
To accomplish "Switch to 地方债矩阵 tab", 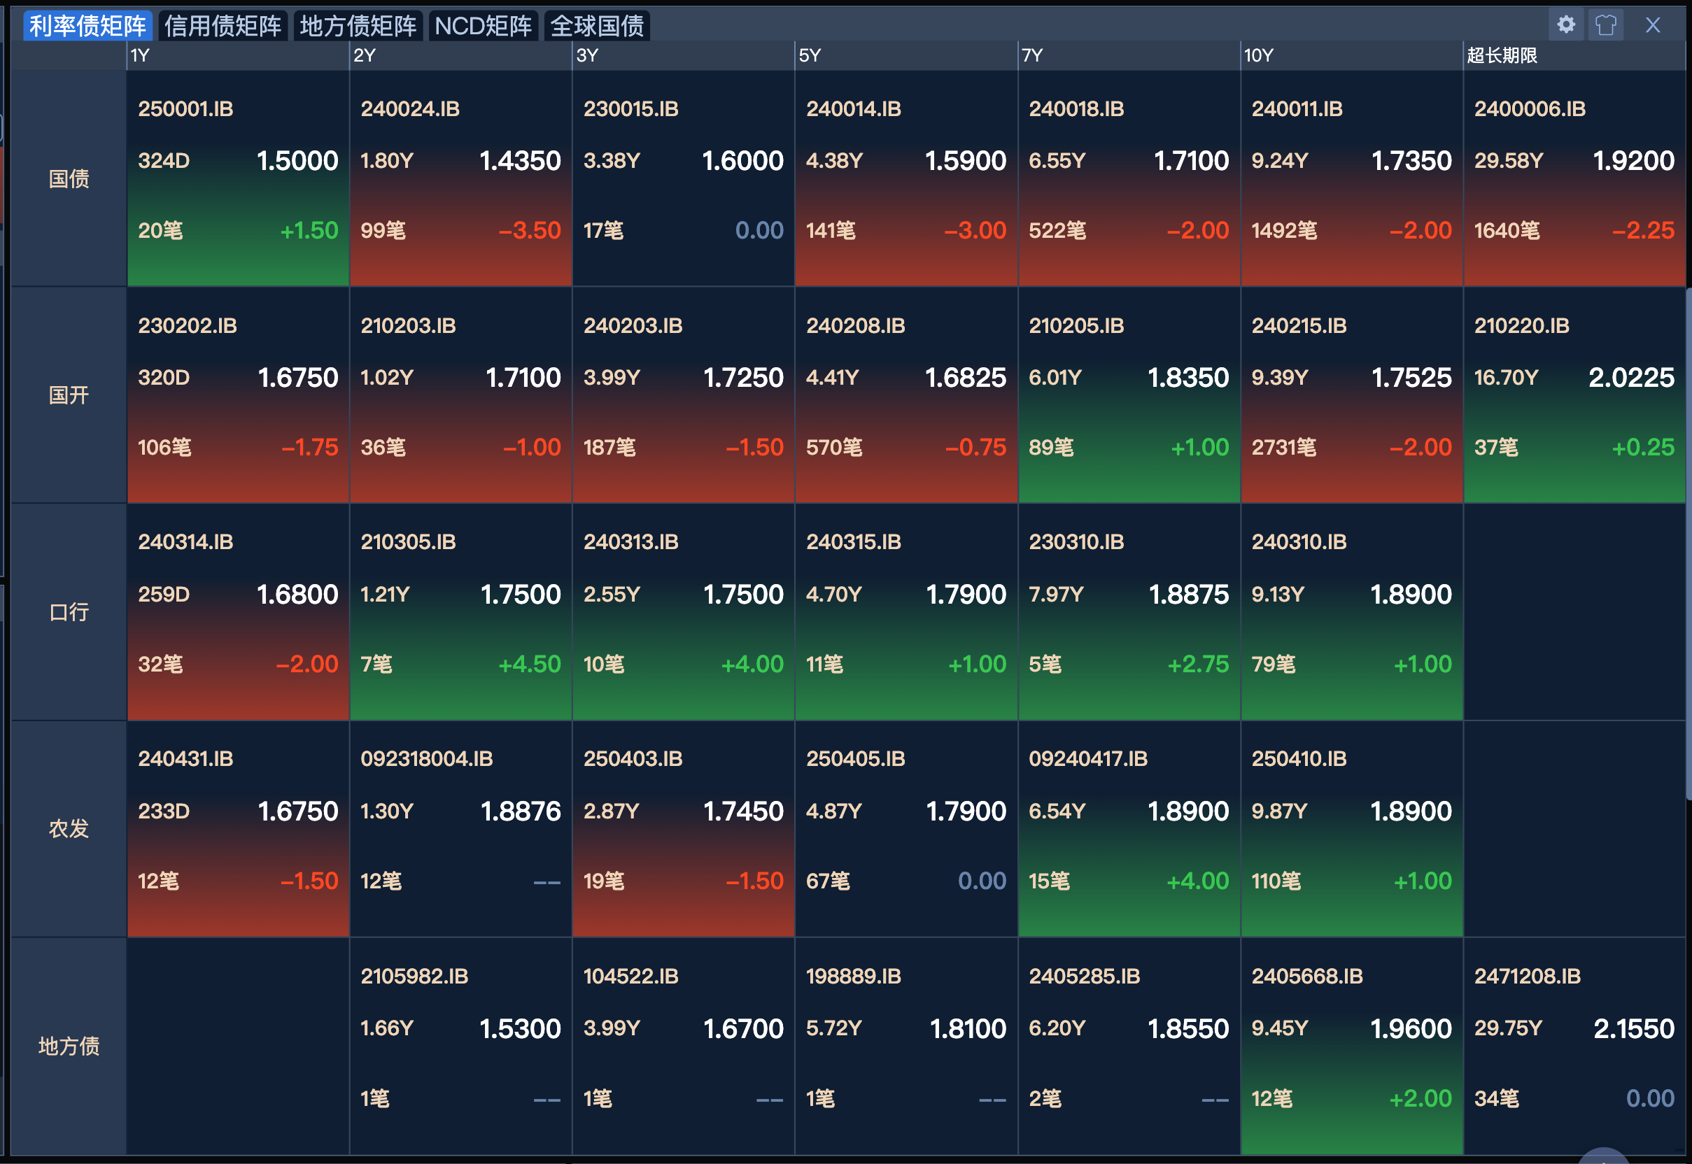I will tap(358, 27).
